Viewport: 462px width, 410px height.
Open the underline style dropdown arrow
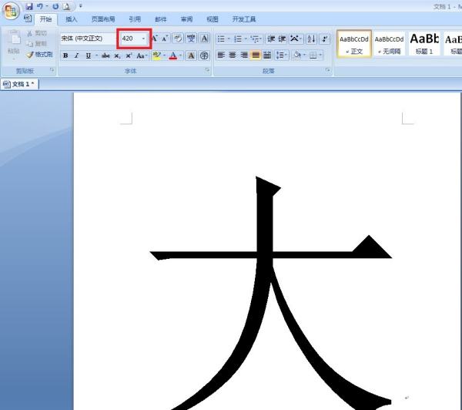[x=96, y=55]
